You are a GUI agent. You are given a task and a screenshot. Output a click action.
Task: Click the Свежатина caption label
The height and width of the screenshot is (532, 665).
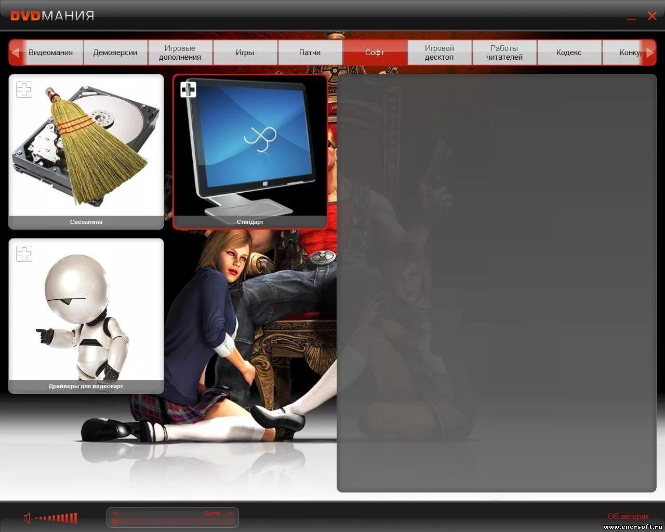(86, 222)
